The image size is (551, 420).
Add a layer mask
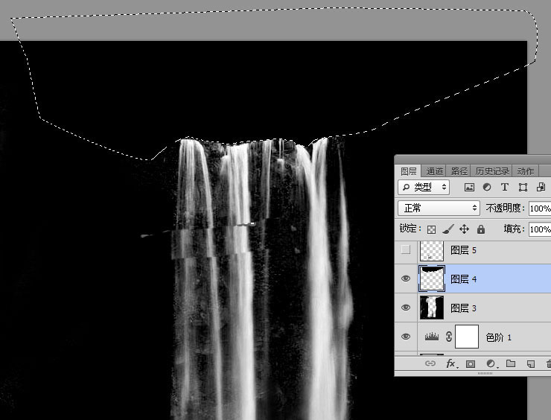(x=471, y=364)
